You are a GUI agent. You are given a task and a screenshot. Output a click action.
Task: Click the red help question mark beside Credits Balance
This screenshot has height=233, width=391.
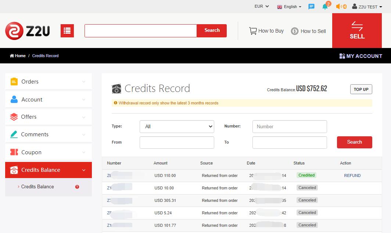tap(77, 187)
